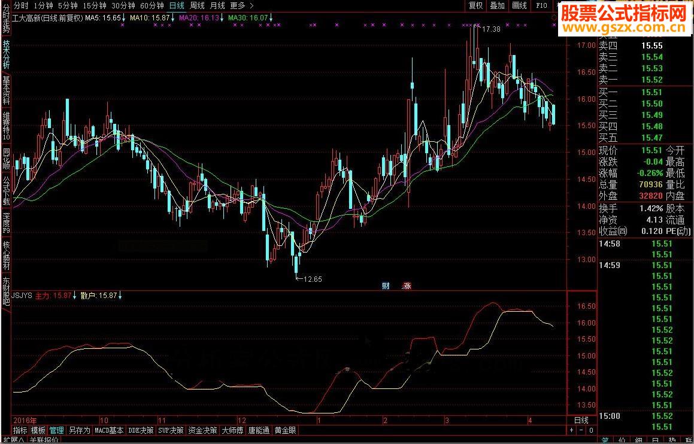
Task: Click 卖四 price 15.55
Action: point(652,45)
